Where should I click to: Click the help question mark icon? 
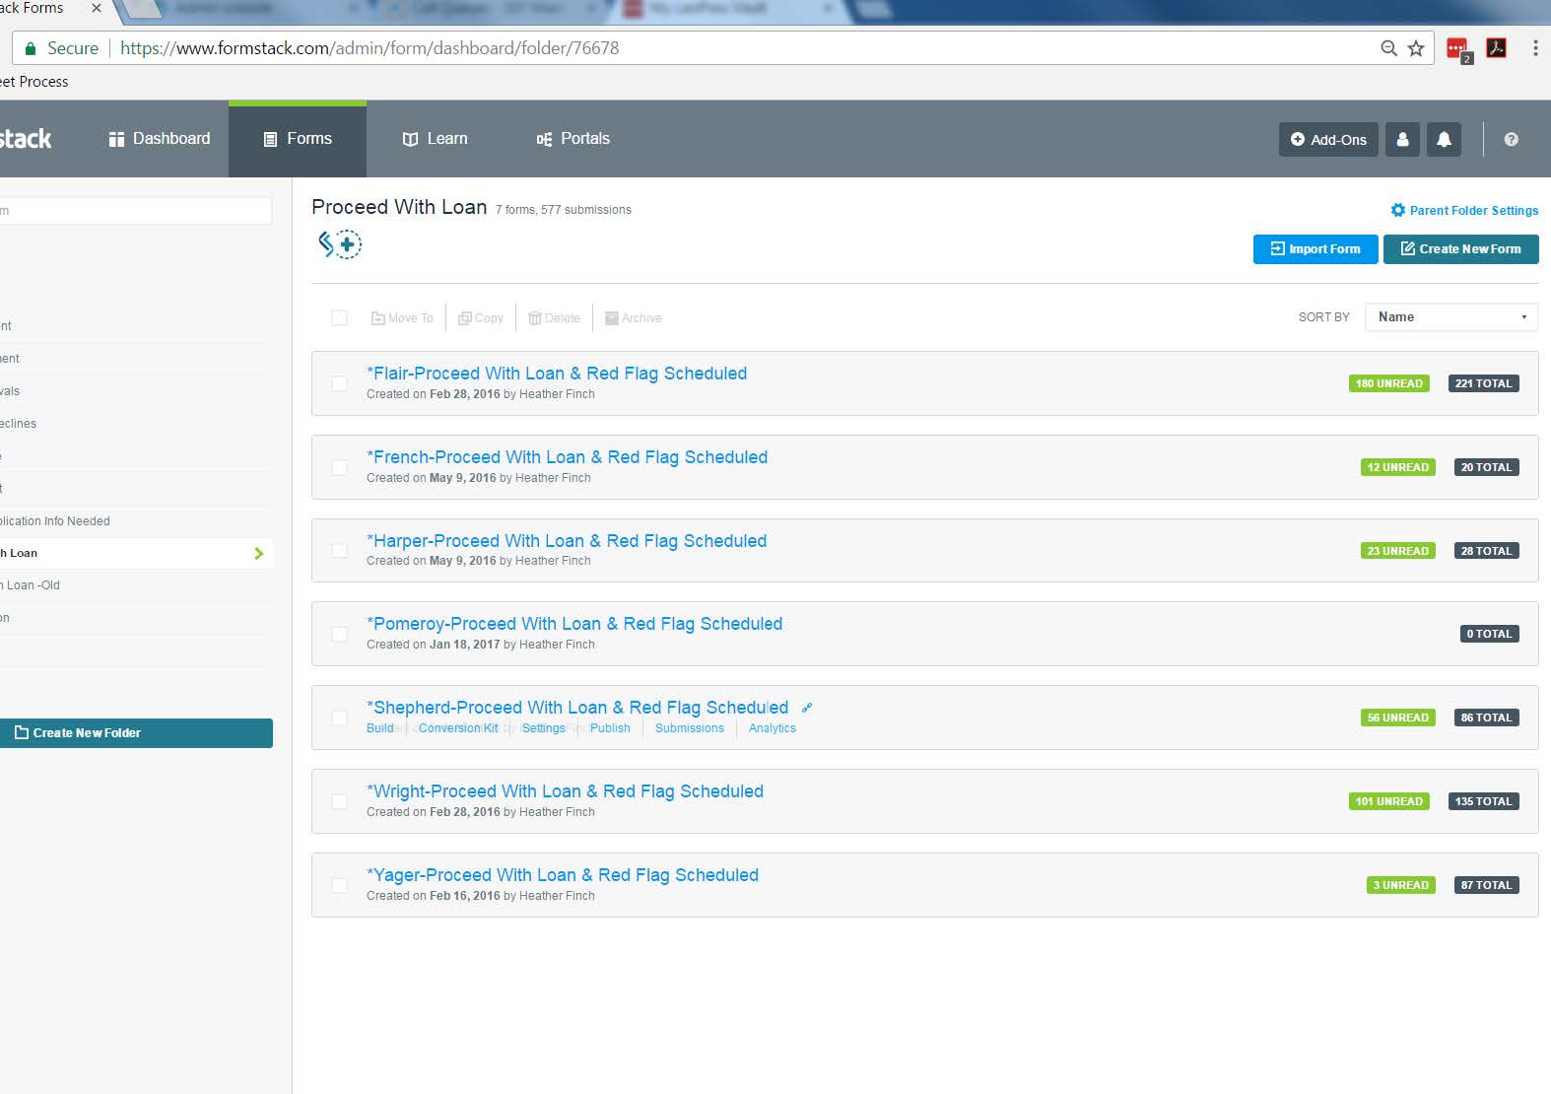(1511, 140)
